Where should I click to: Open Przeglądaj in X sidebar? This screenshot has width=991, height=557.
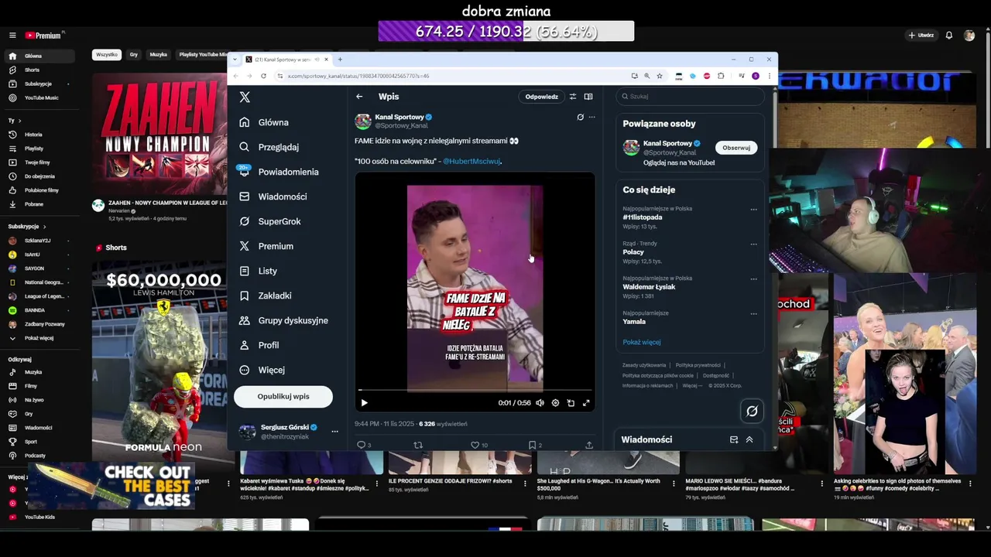269,147
